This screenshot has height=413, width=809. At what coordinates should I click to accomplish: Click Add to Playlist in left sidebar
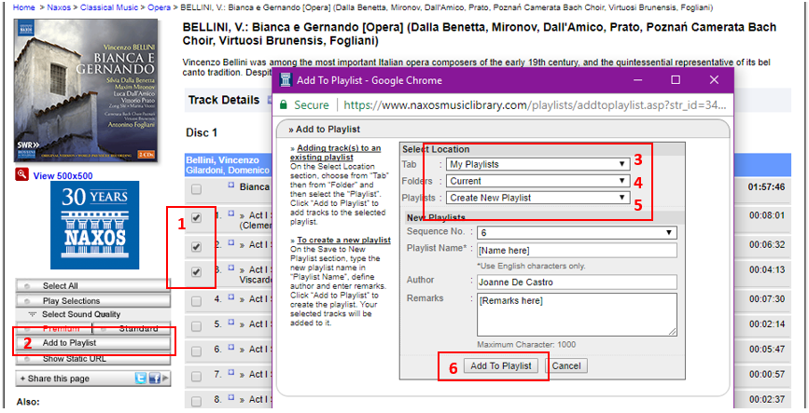[93, 343]
